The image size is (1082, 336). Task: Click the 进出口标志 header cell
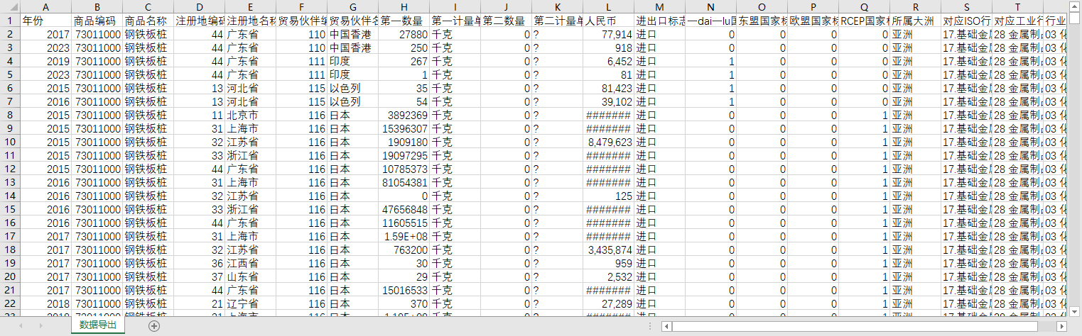(659, 20)
